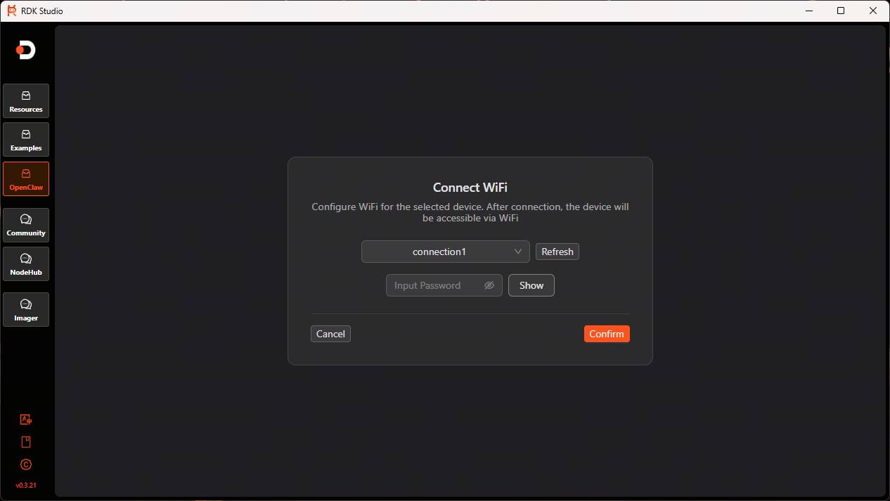Focus the Input Password field
The image size is (890, 501).
pos(444,285)
